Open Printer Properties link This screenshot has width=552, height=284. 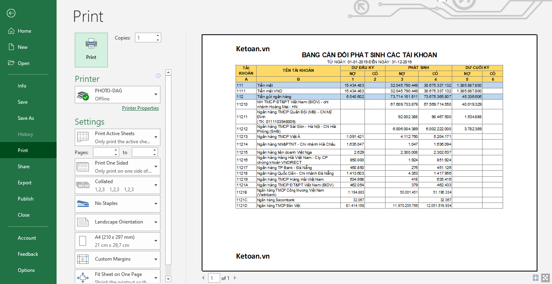coord(140,108)
